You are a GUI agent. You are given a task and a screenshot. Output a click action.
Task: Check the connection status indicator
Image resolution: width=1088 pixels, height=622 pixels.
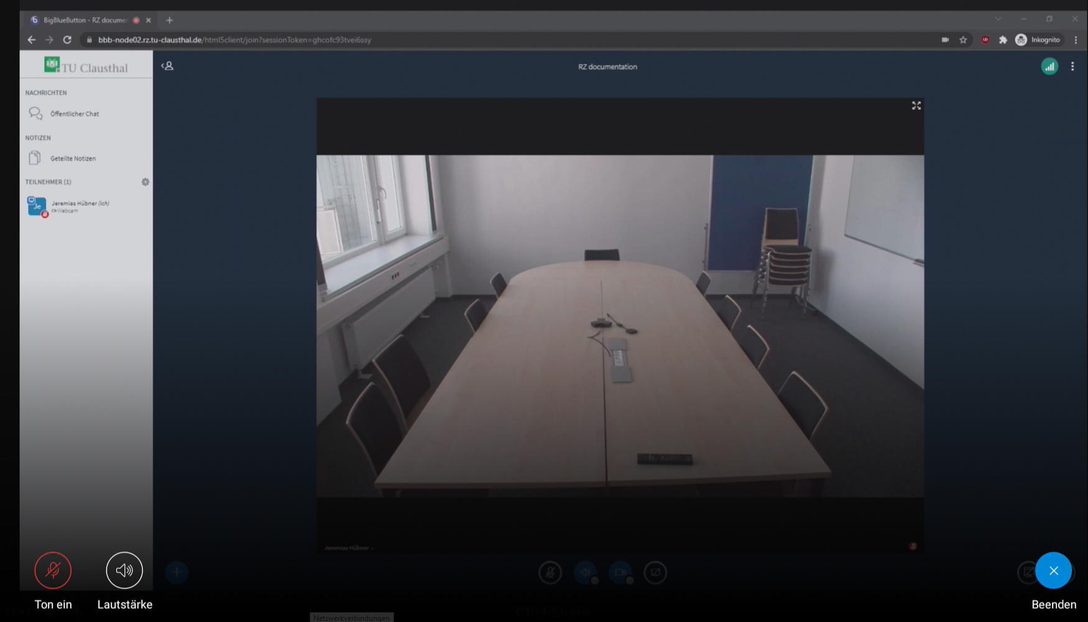click(x=1049, y=67)
